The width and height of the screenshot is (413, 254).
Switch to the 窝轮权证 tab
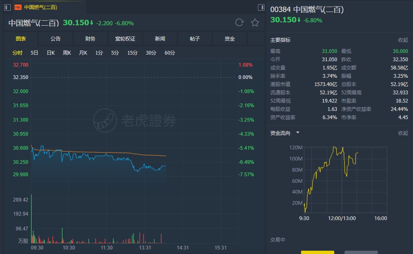pos(125,39)
